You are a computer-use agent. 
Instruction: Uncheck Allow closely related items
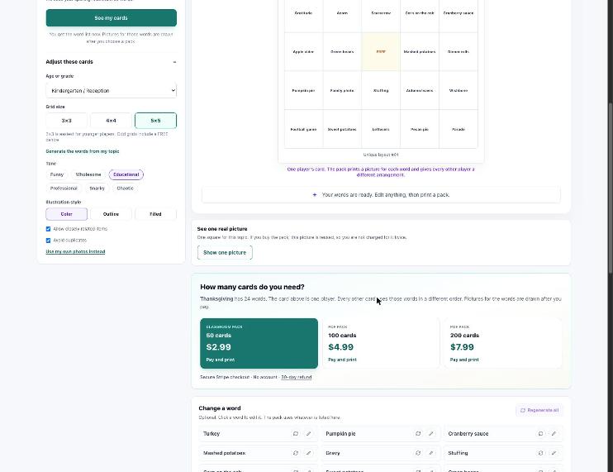click(x=48, y=229)
